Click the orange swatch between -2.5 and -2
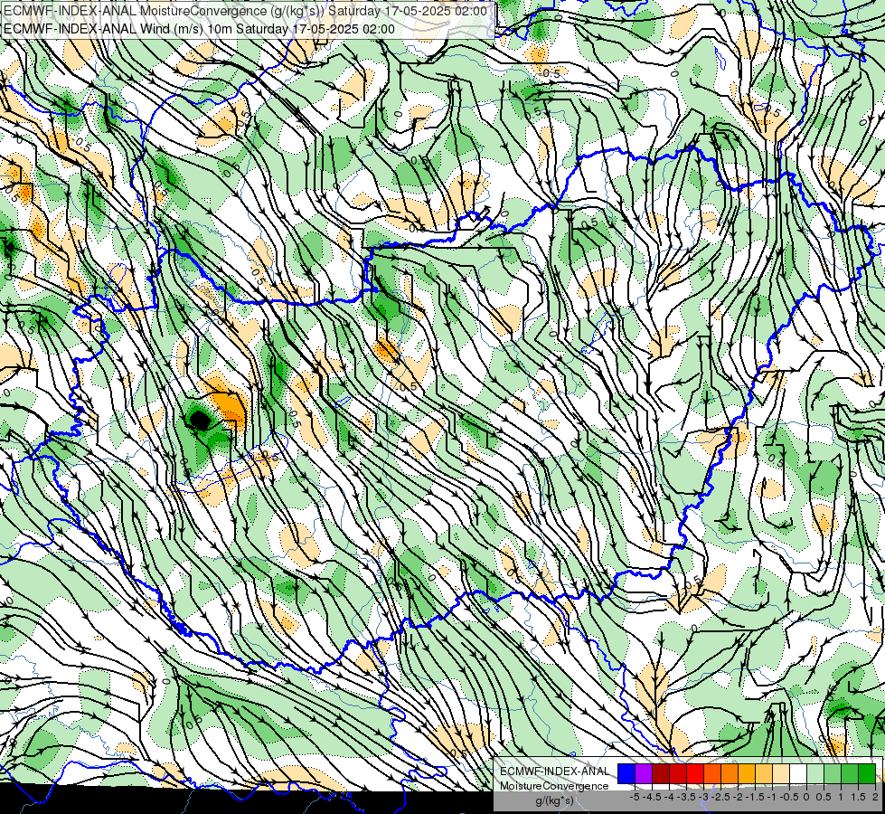885x814 pixels. [x=730, y=774]
